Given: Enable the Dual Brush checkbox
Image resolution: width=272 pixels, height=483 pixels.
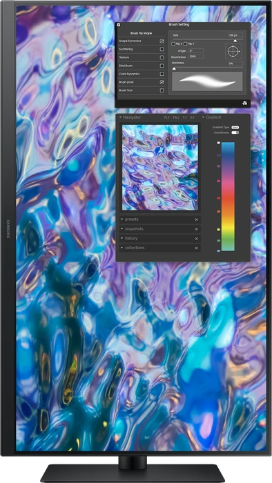Looking at the screenshot, I should [162, 66].
